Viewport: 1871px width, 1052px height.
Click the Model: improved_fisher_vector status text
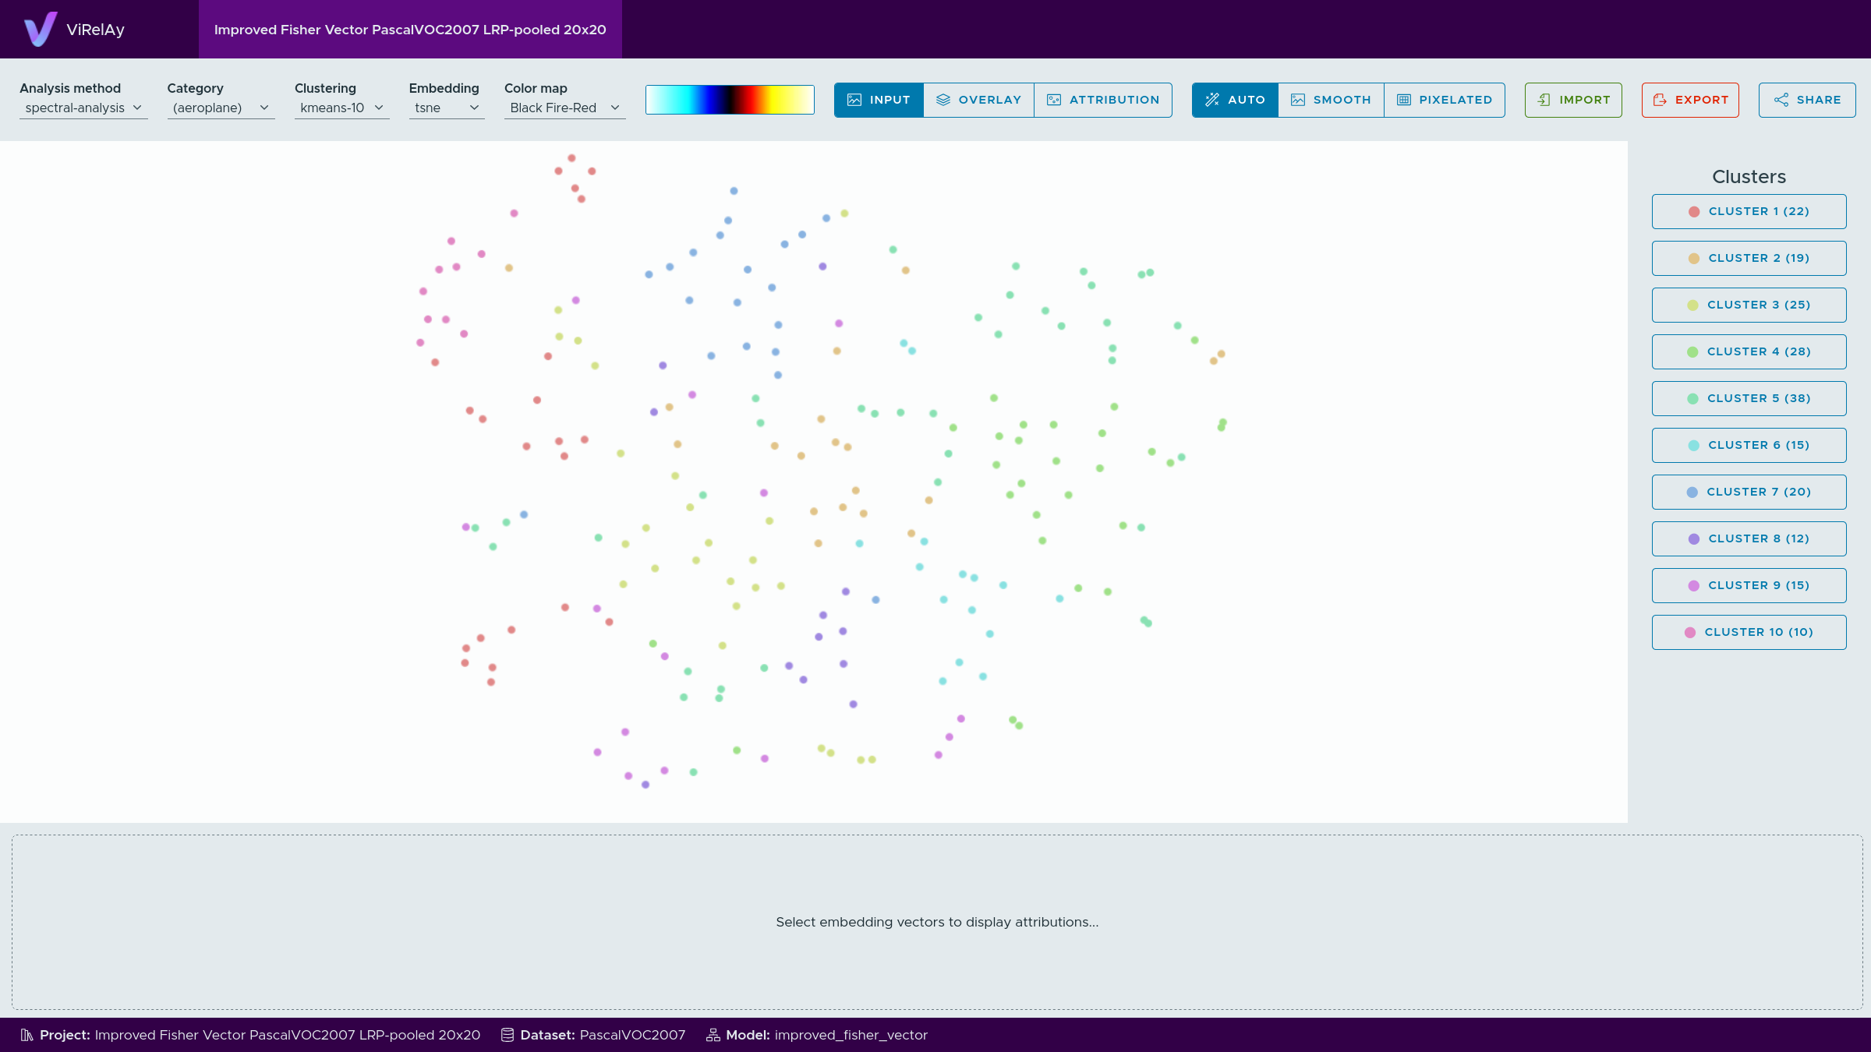tap(826, 1035)
